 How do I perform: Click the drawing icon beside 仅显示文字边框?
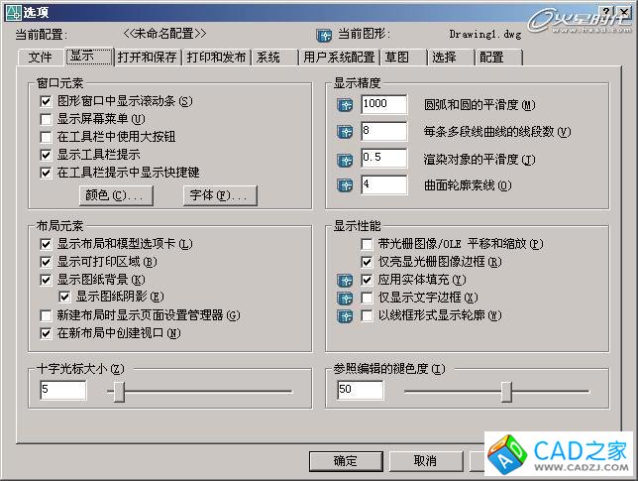(345, 299)
